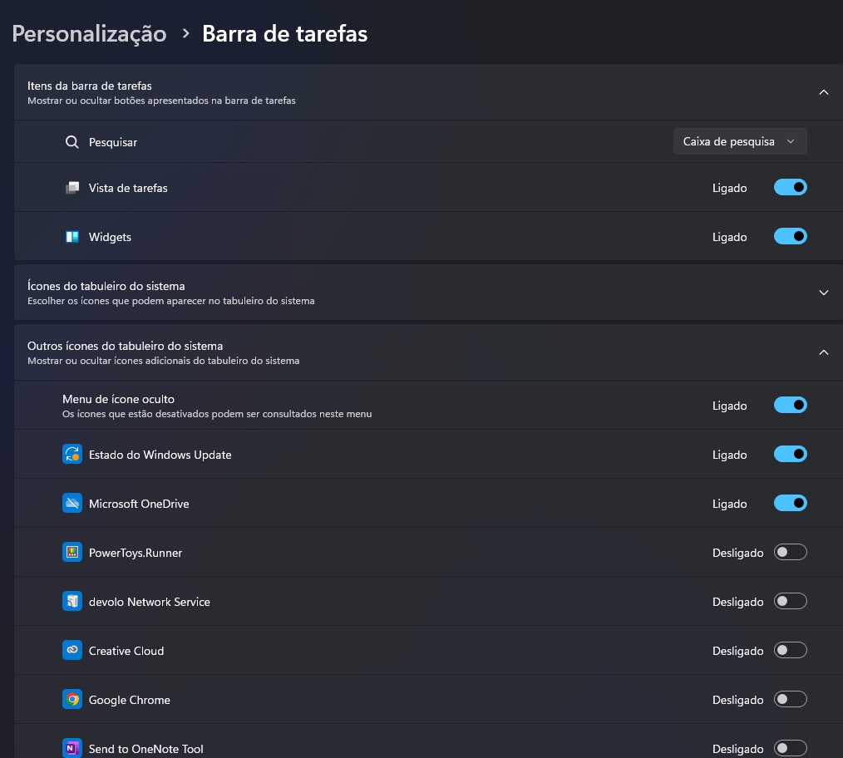Screen dimensions: 843x758
Task: Click Menu de ícone oculto label
Action: pos(118,399)
